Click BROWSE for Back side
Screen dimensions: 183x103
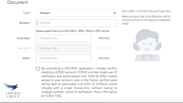(x=104, y=48)
